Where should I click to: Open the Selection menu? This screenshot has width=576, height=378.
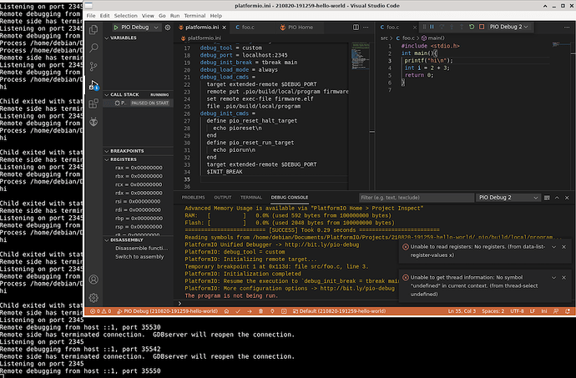[x=125, y=16]
